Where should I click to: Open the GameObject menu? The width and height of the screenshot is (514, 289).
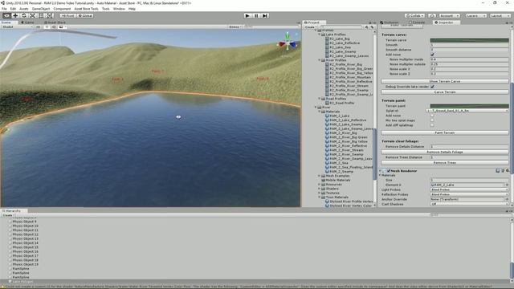tap(41, 9)
